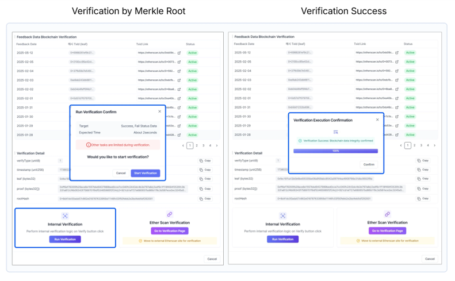
Task: Click Go to Verification Page in Verification Success panel
Action: click(x=387, y=231)
